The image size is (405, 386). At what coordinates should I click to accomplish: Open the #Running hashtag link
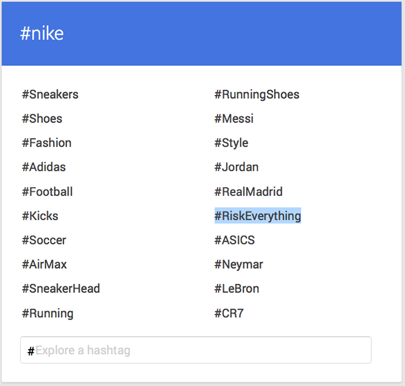click(48, 314)
